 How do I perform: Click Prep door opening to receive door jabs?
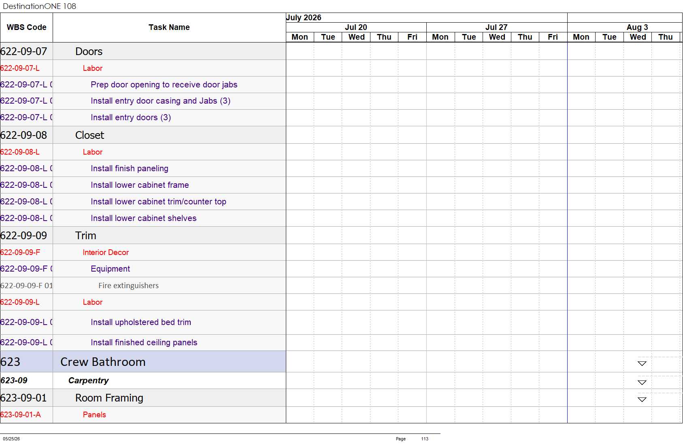164,85
